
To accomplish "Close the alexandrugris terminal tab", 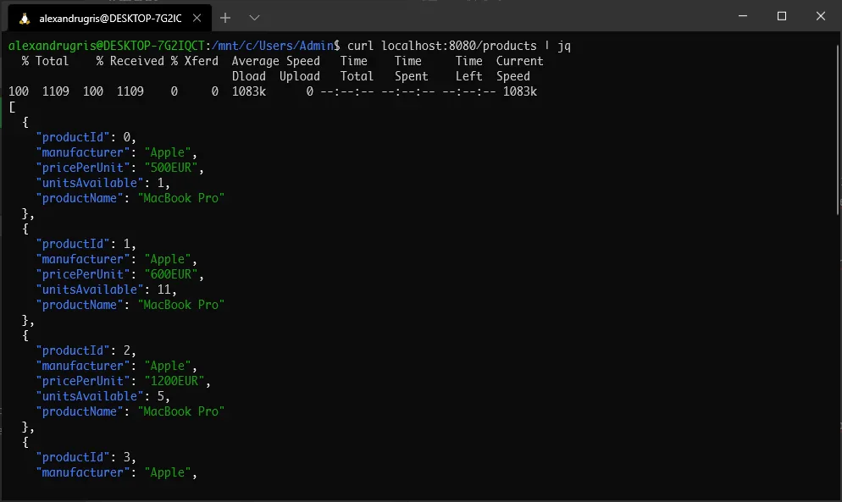I will [197, 19].
